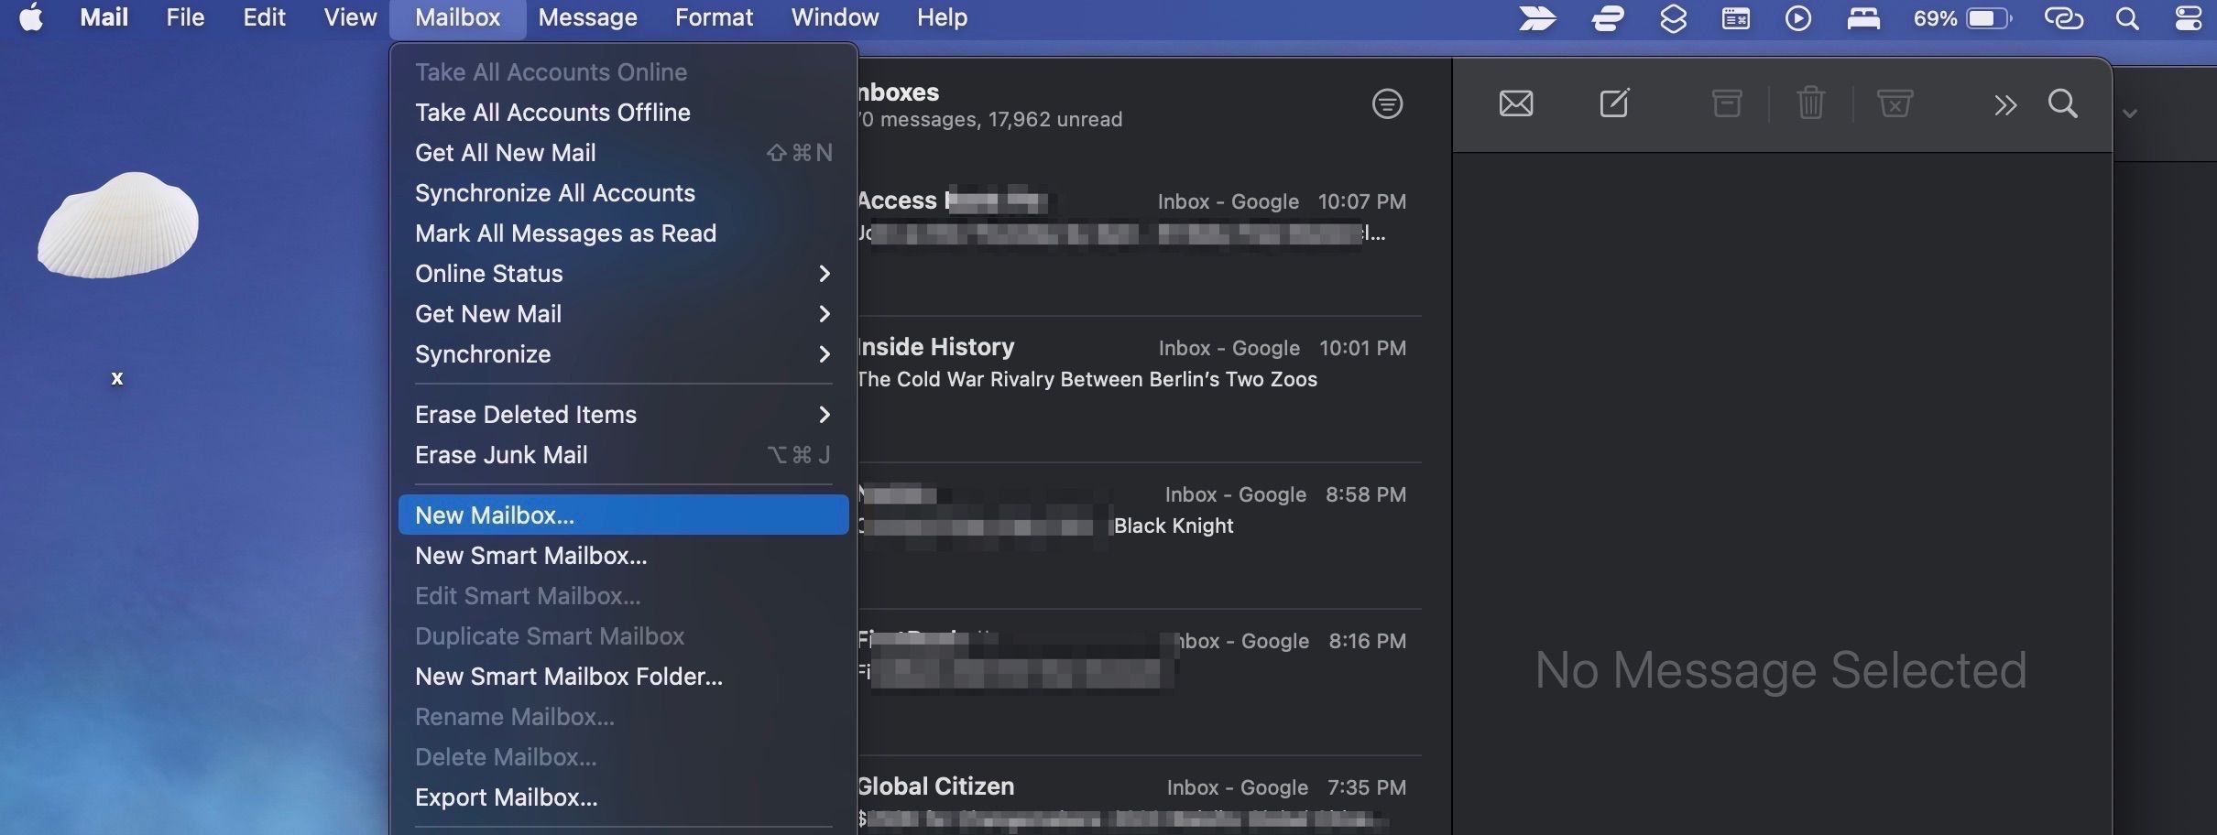Image resolution: width=2217 pixels, height=835 pixels.
Task: Click the bed icon in menu bar
Action: 1863,18
